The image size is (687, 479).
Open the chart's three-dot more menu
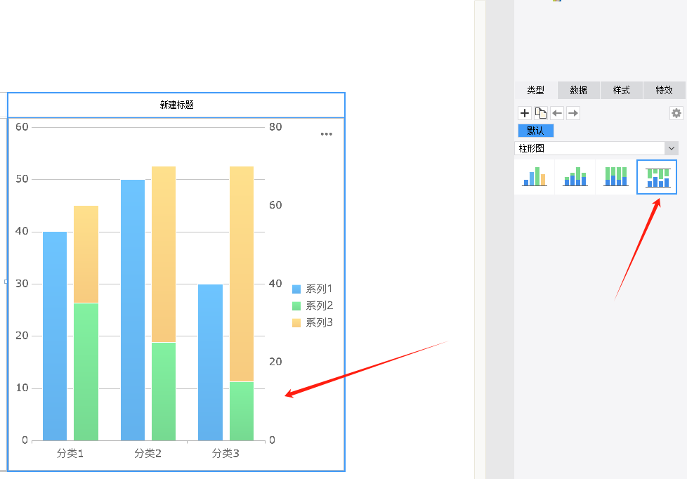[x=327, y=134]
